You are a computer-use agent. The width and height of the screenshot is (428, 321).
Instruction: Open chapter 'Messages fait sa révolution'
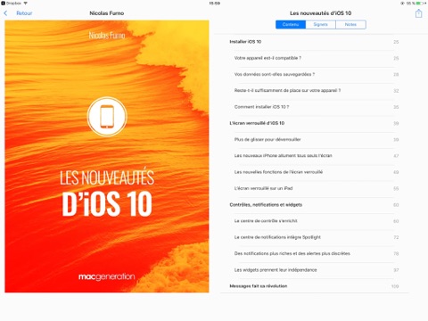click(314, 286)
